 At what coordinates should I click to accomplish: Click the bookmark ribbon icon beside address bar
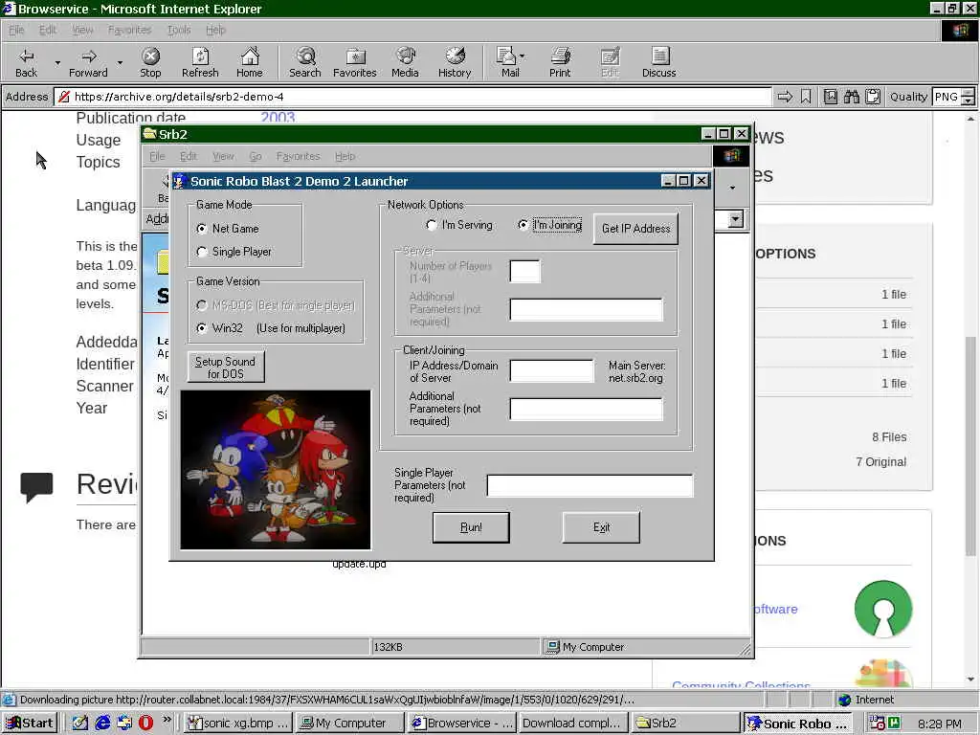[806, 97]
